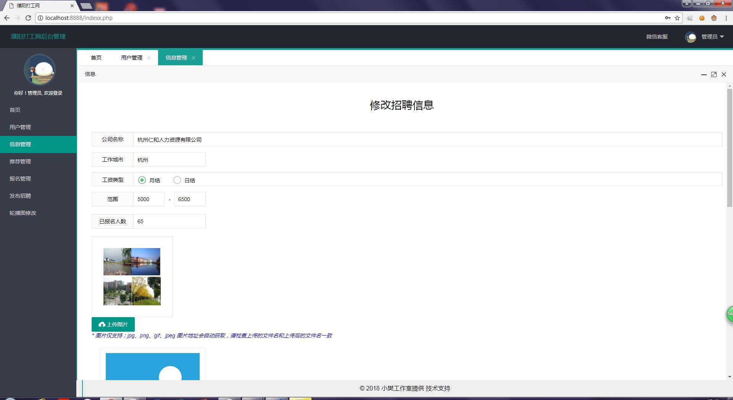Expand the 管理员 dropdown menu
The height and width of the screenshot is (400, 733).
[x=712, y=37]
